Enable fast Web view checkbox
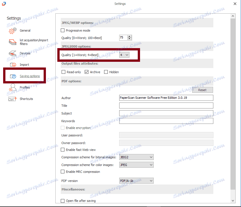The height and width of the screenshot is (207, 241). point(62,149)
